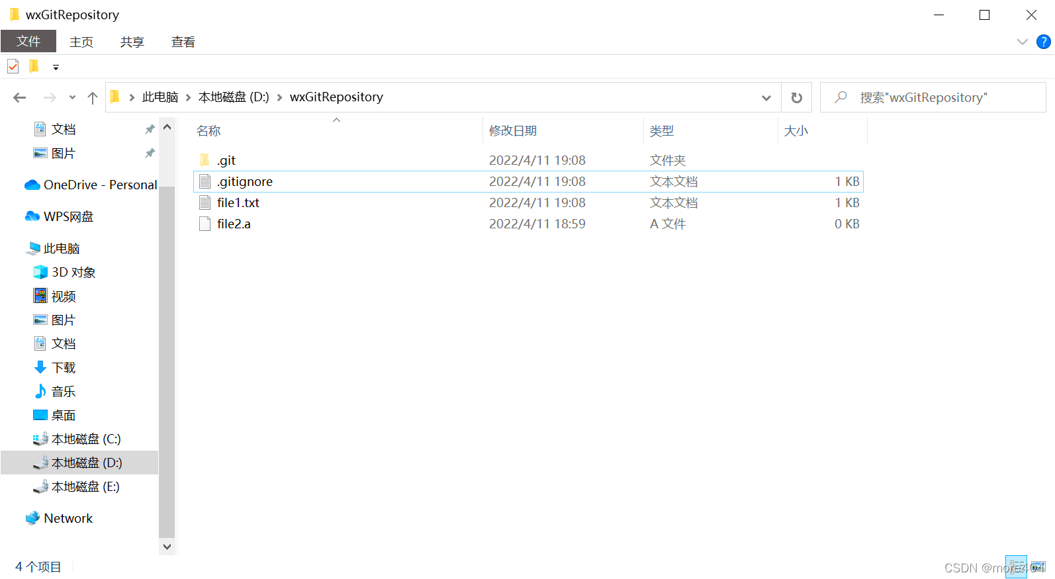The image size is (1055, 579).
Task: Switch to the 共享 ribbon tab
Action: 132,42
